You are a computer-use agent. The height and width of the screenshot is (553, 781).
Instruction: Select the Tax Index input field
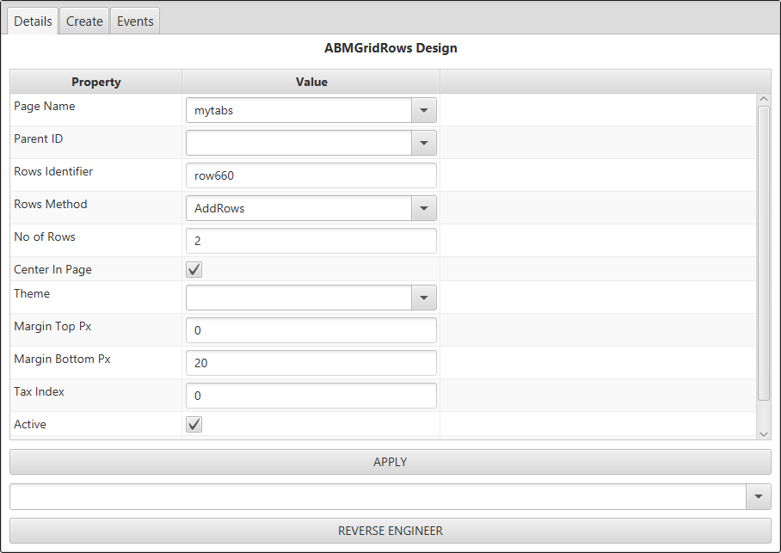[311, 396]
